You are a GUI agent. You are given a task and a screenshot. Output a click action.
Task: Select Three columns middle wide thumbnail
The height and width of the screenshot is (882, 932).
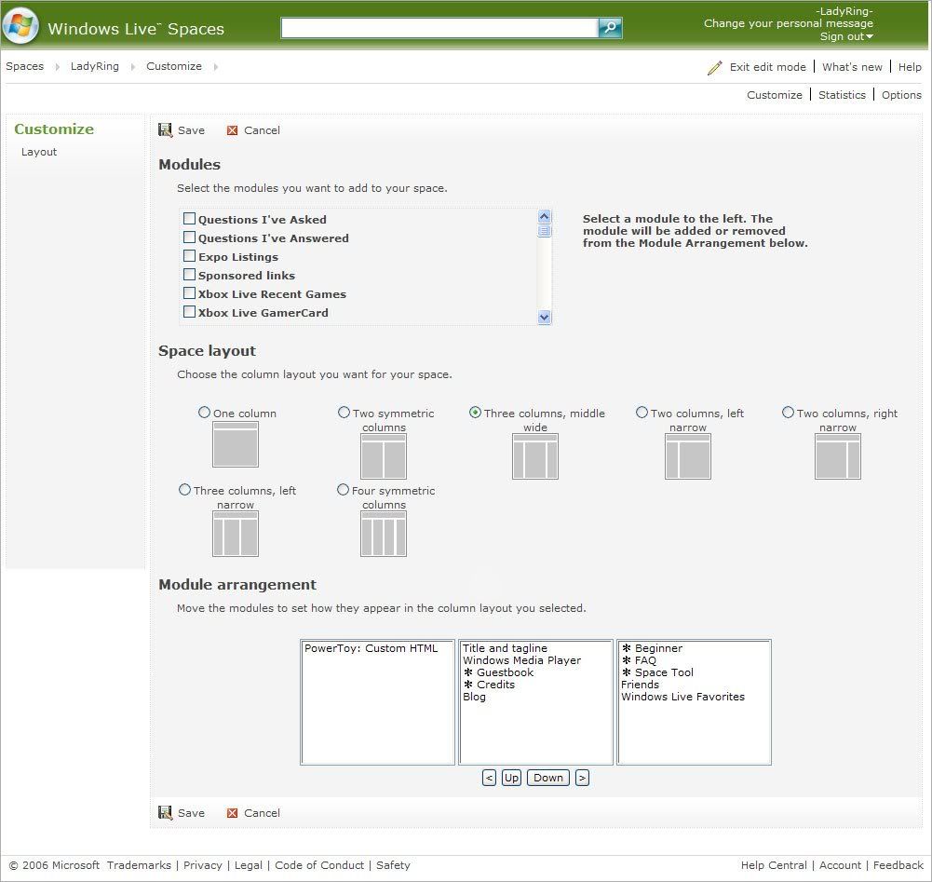535,456
